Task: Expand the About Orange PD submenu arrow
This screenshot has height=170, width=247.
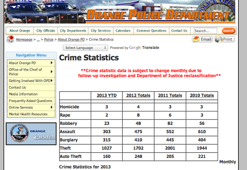Action: click(x=51, y=63)
